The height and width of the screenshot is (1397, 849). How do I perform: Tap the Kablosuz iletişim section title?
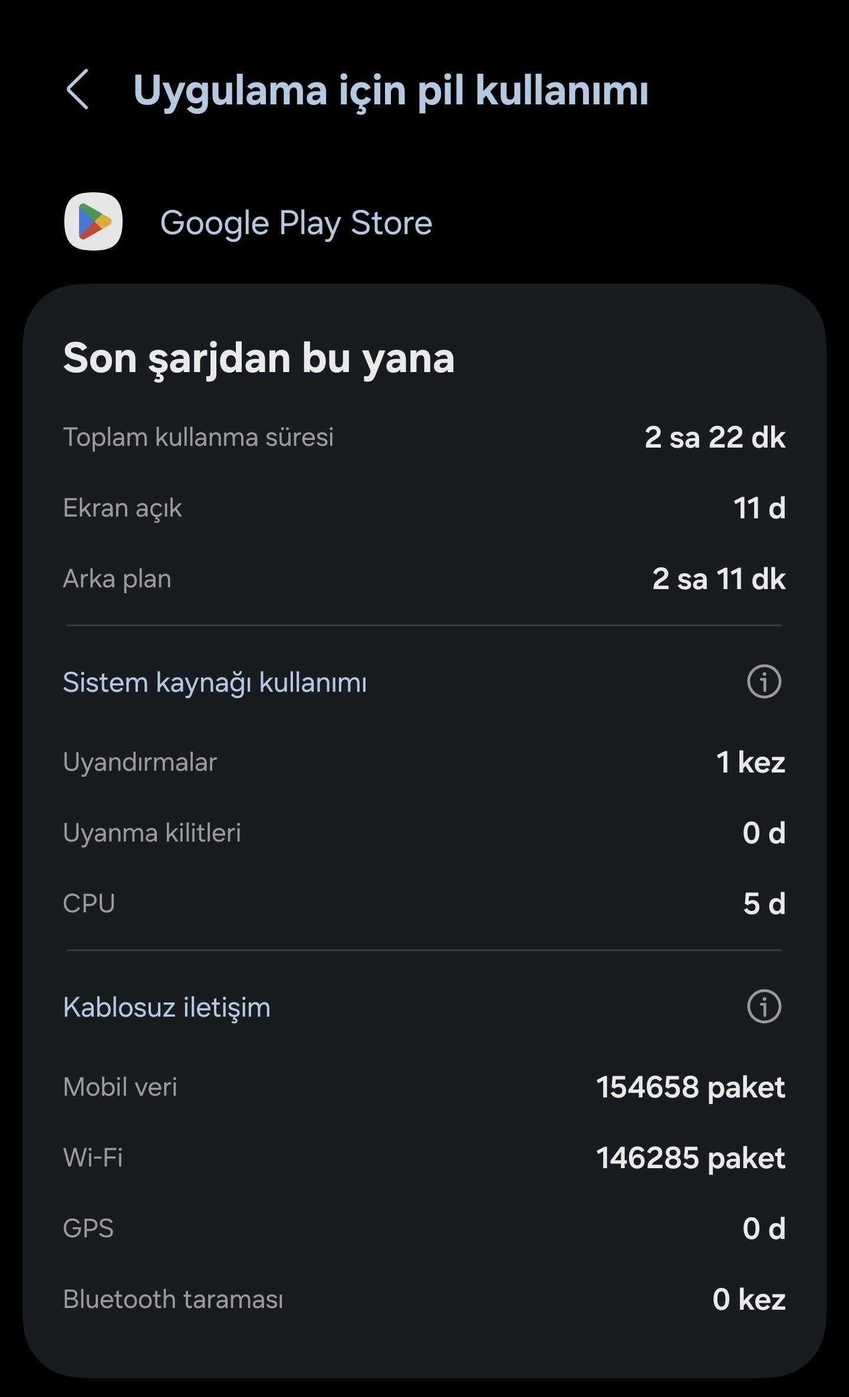pyautogui.click(x=167, y=1007)
